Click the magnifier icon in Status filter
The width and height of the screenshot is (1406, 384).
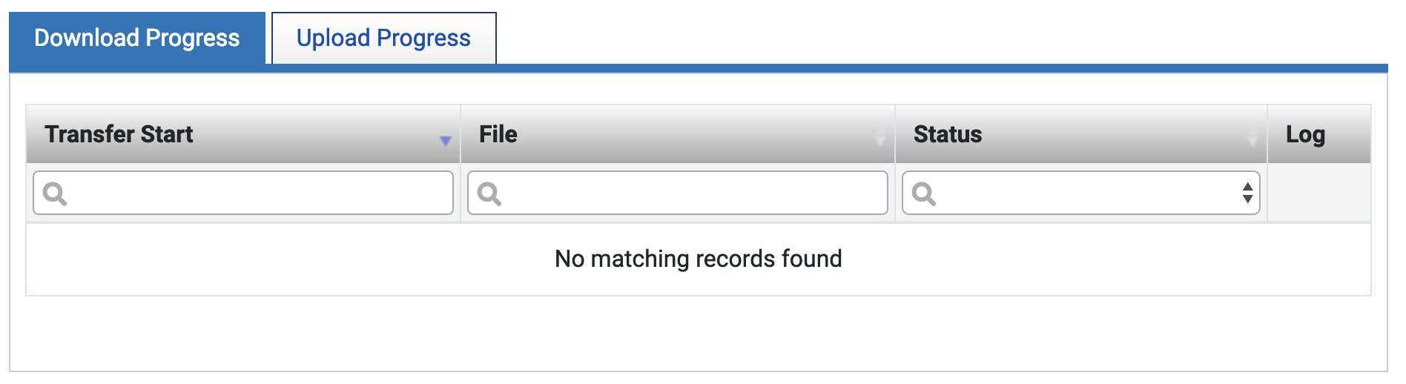click(924, 194)
